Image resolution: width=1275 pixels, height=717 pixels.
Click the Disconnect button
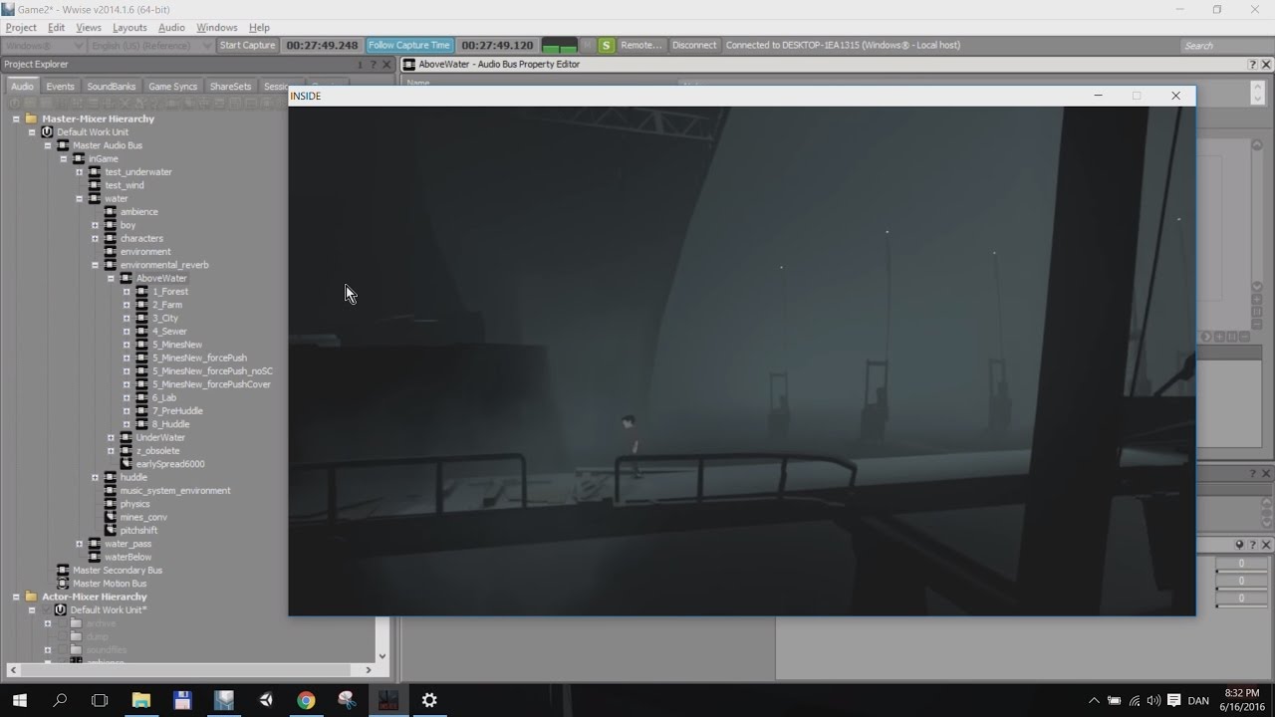694,46
